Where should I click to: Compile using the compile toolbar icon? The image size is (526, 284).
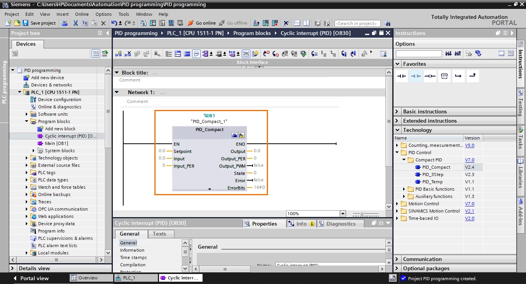143,23
